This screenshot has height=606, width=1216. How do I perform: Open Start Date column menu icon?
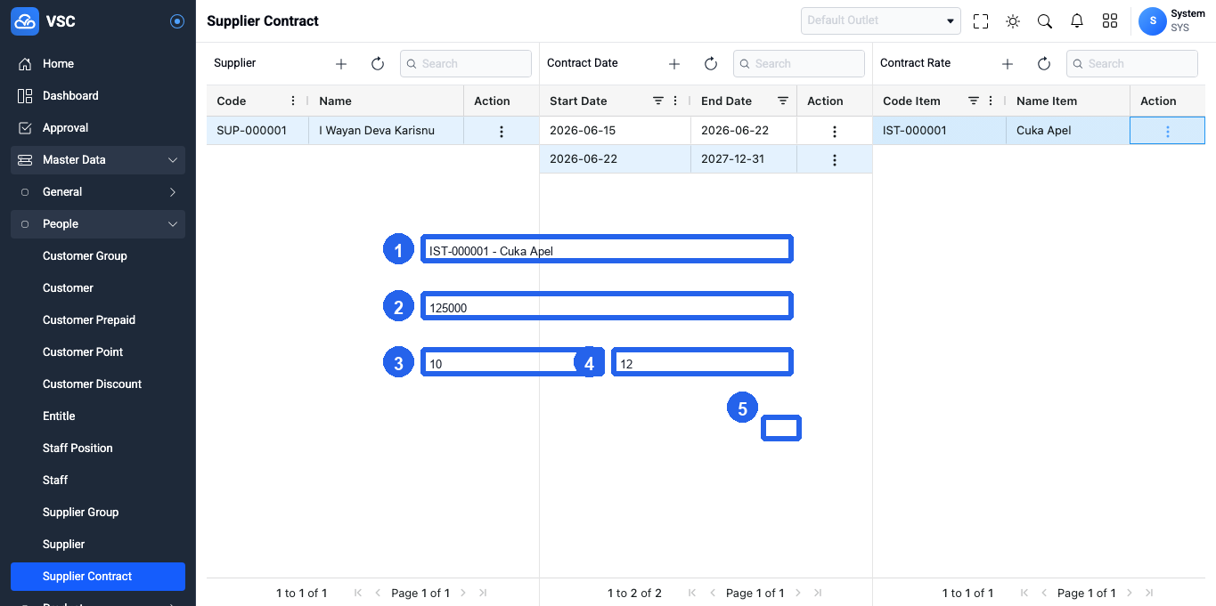click(674, 101)
